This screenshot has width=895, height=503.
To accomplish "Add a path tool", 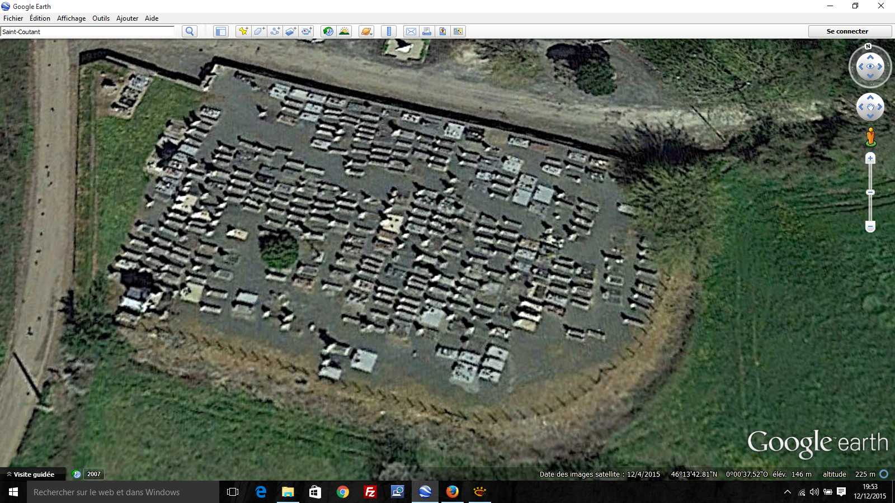I will click(x=275, y=31).
